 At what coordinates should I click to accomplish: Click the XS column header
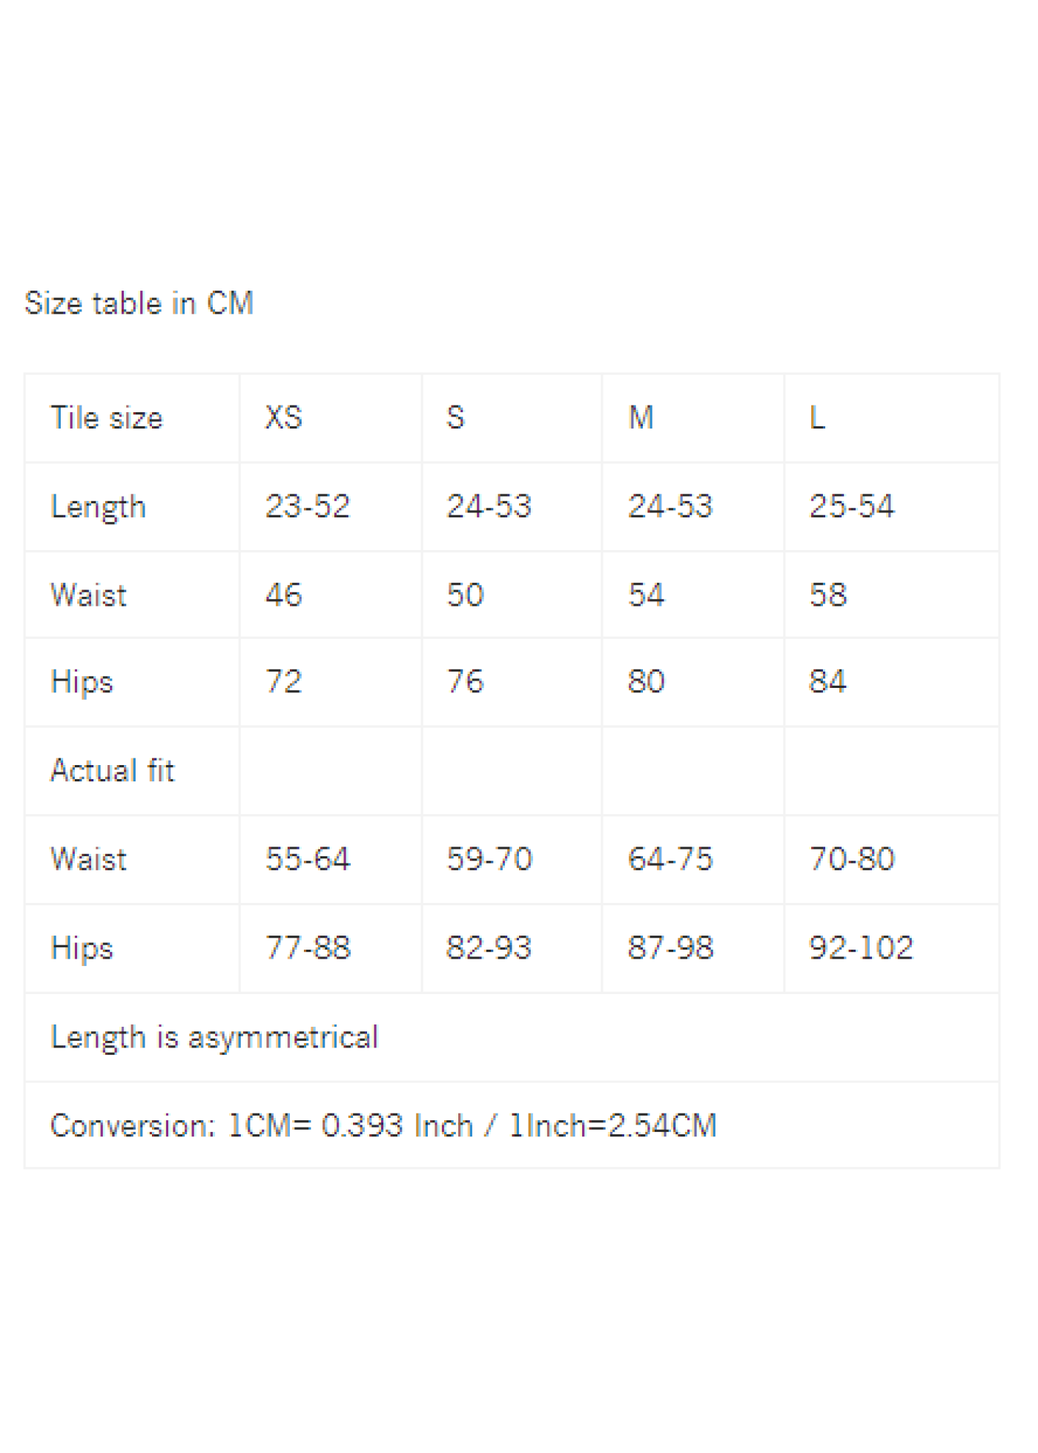coord(331,418)
